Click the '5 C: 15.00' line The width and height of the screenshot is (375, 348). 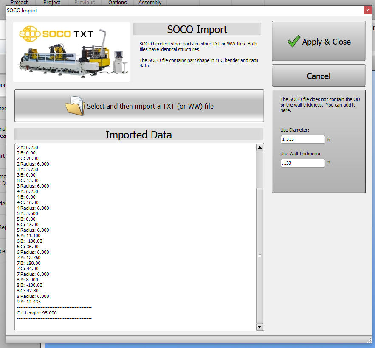coord(28,225)
